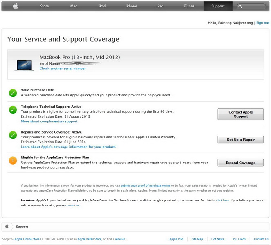Click orange alert icon beside AppleCare Protection Plan
This screenshot has height=245, width=271.
[13, 160]
